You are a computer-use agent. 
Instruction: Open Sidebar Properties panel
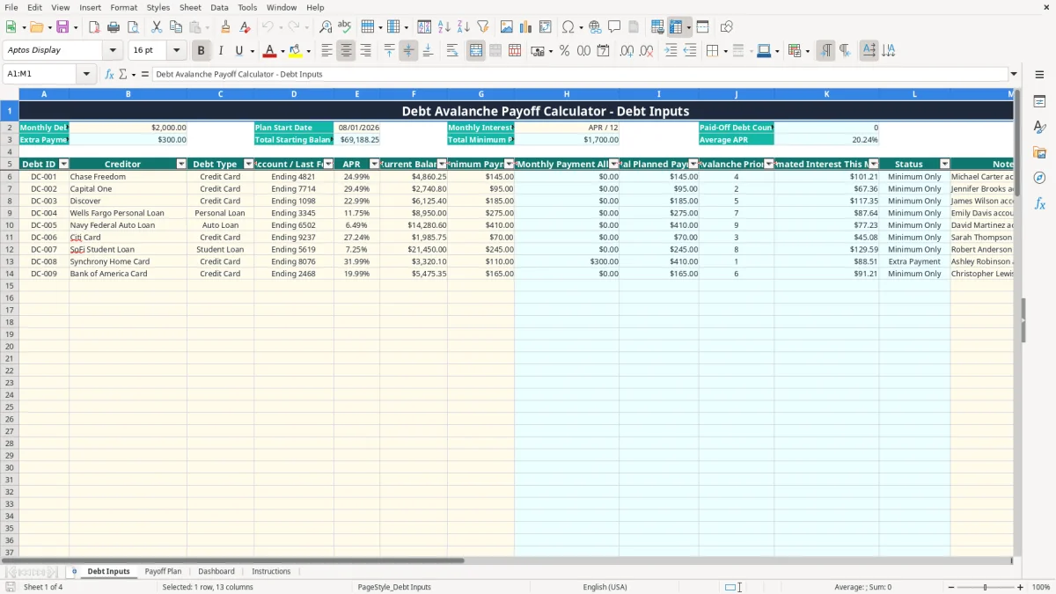1039,102
